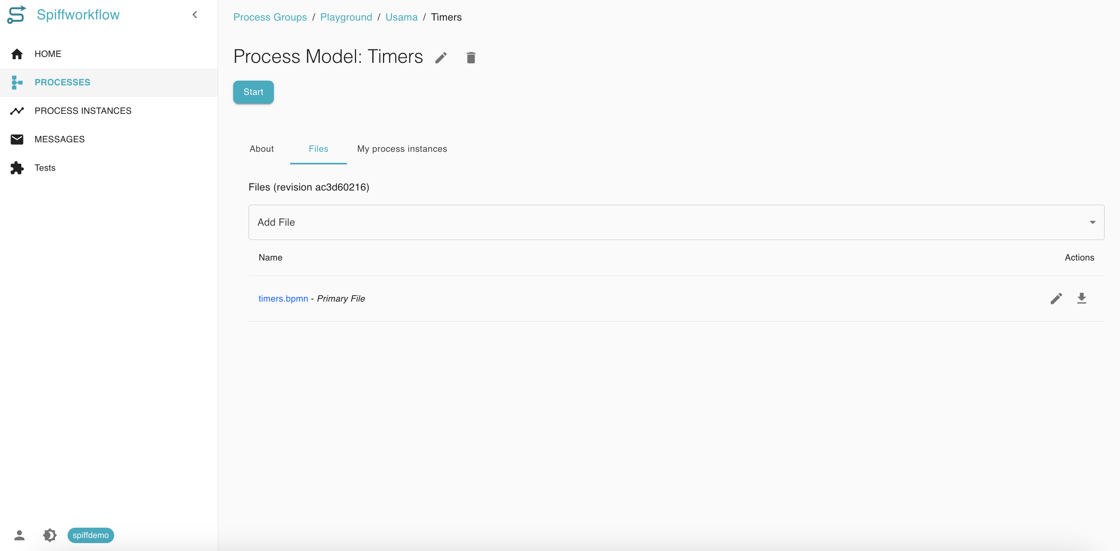Click the Spiffworkflow logo icon

click(17, 14)
